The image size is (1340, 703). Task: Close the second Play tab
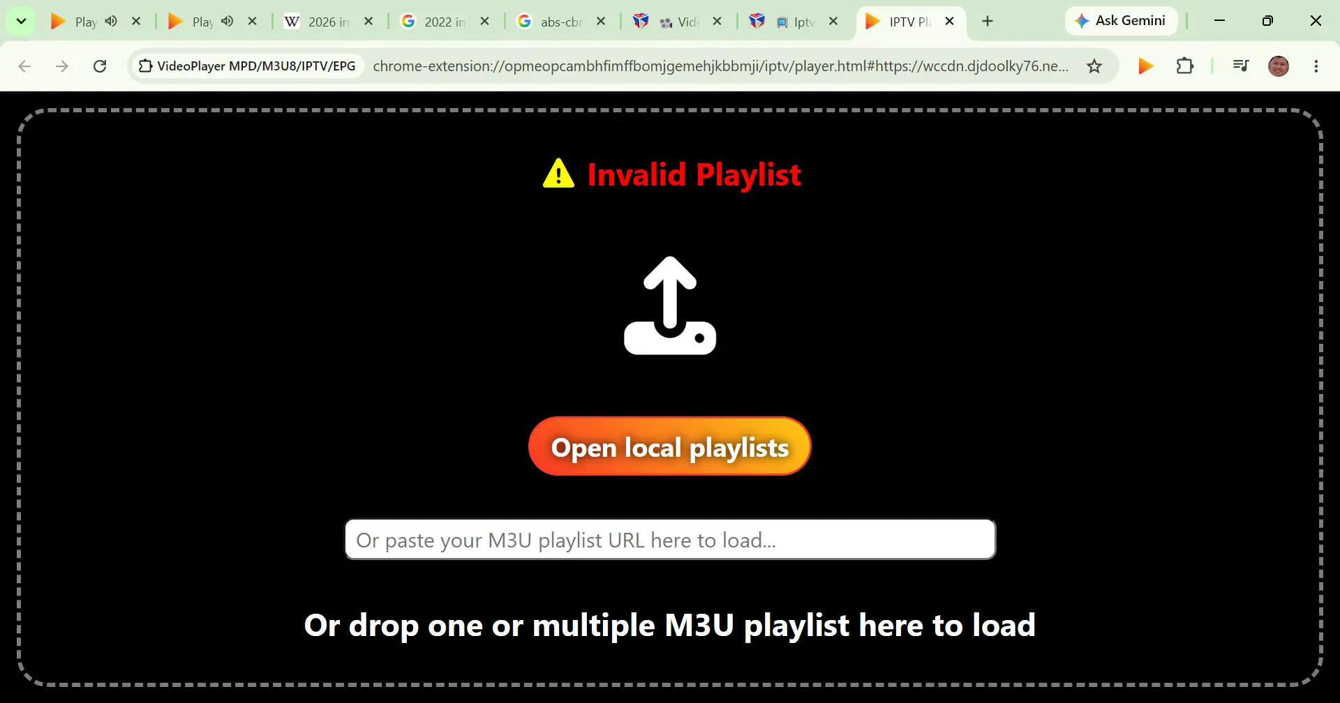253,22
